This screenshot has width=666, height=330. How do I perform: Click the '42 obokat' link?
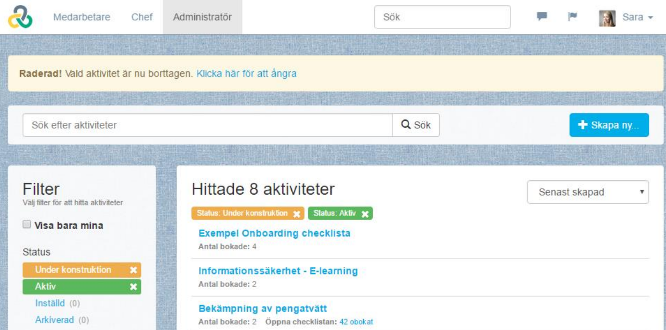356,322
